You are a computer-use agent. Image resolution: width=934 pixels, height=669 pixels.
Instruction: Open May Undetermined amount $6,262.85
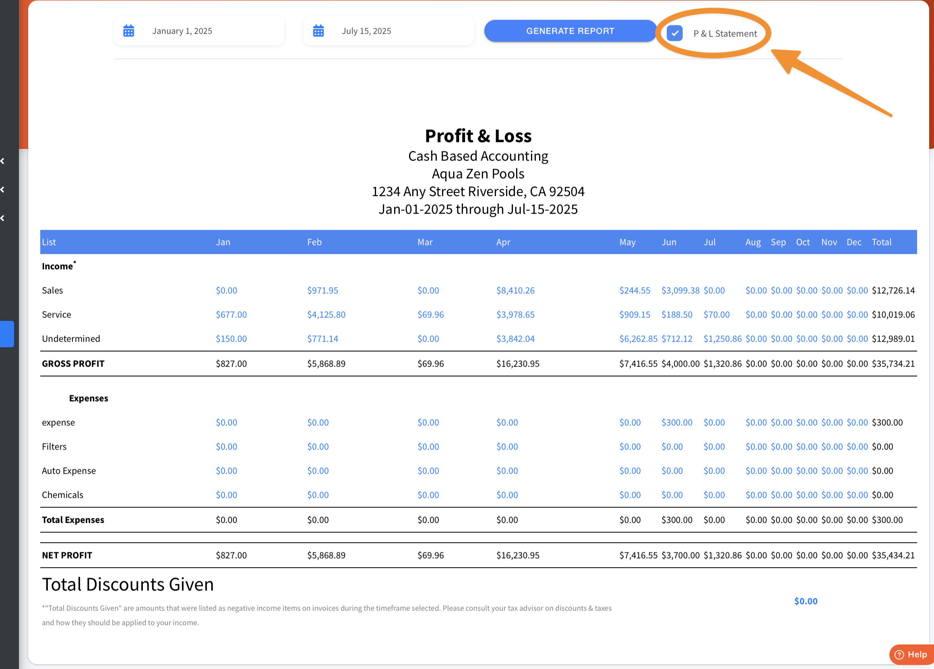[x=638, y=339]
